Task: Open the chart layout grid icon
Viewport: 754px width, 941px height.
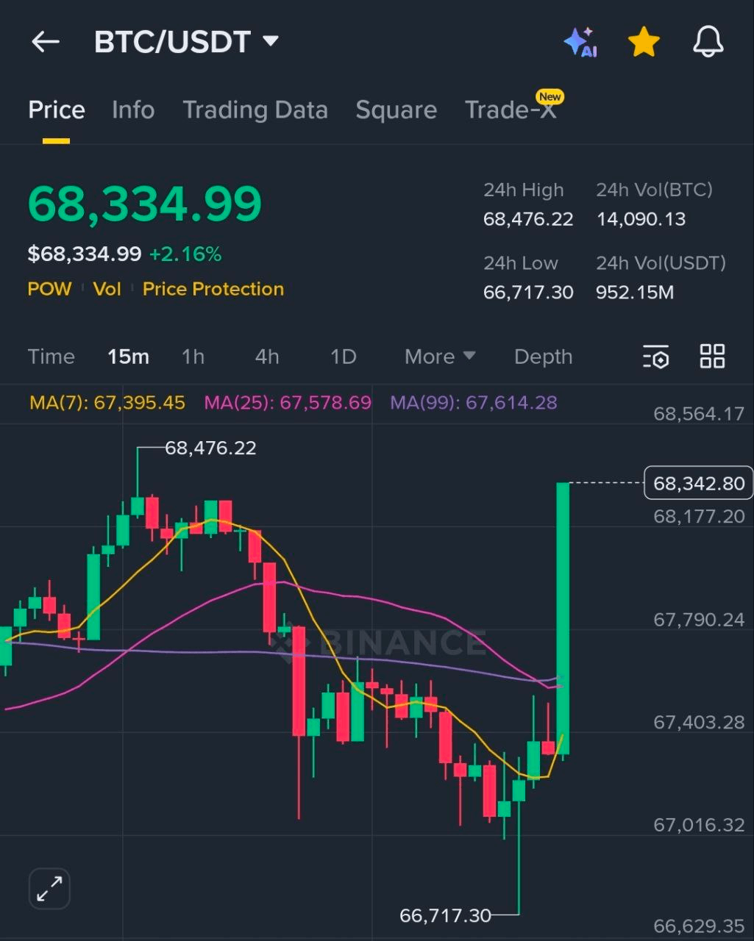Action: 712,357
